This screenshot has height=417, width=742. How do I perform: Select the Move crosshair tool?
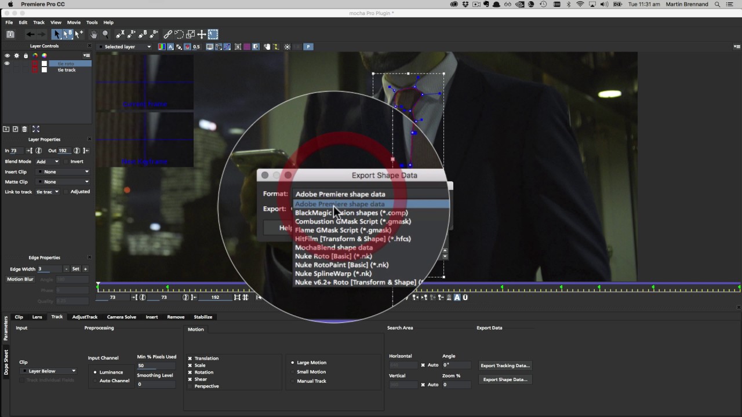pos(201,34)
